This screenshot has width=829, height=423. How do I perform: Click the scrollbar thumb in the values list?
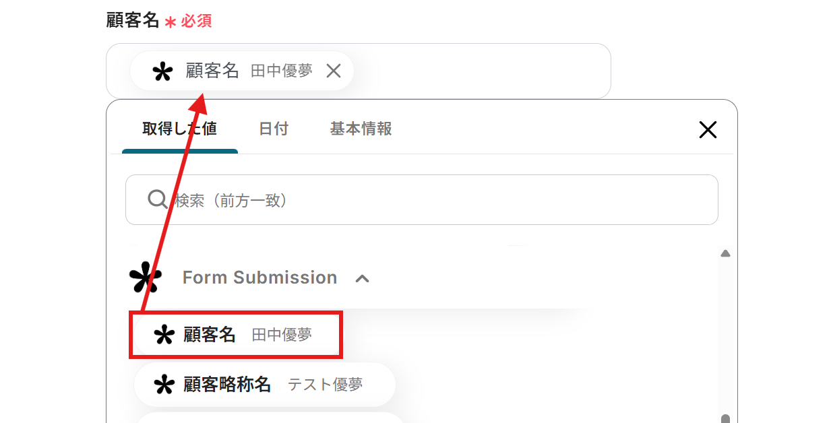click(725, 418)
